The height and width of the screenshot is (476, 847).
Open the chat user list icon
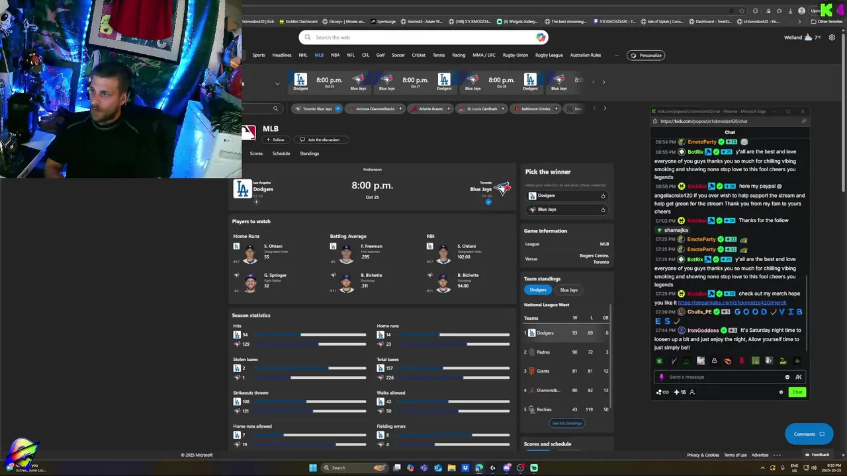tap(692, 392)
